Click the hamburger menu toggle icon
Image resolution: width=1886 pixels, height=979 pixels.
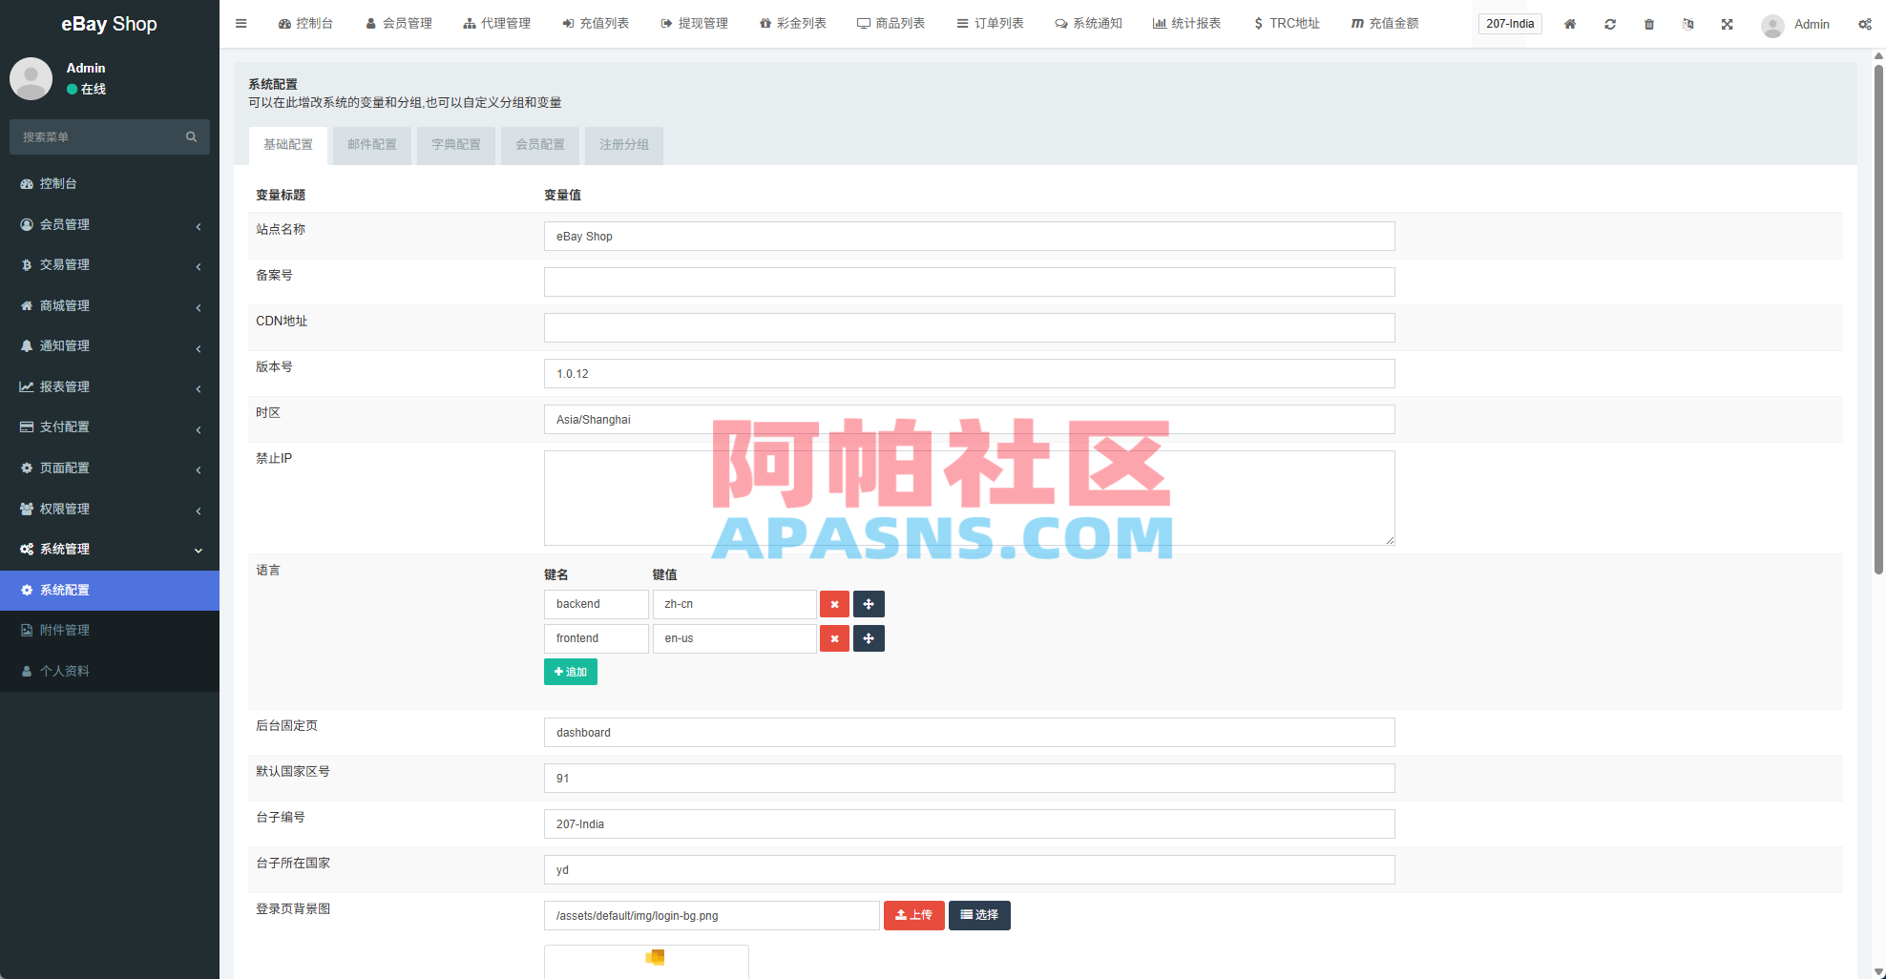[241, 23]
